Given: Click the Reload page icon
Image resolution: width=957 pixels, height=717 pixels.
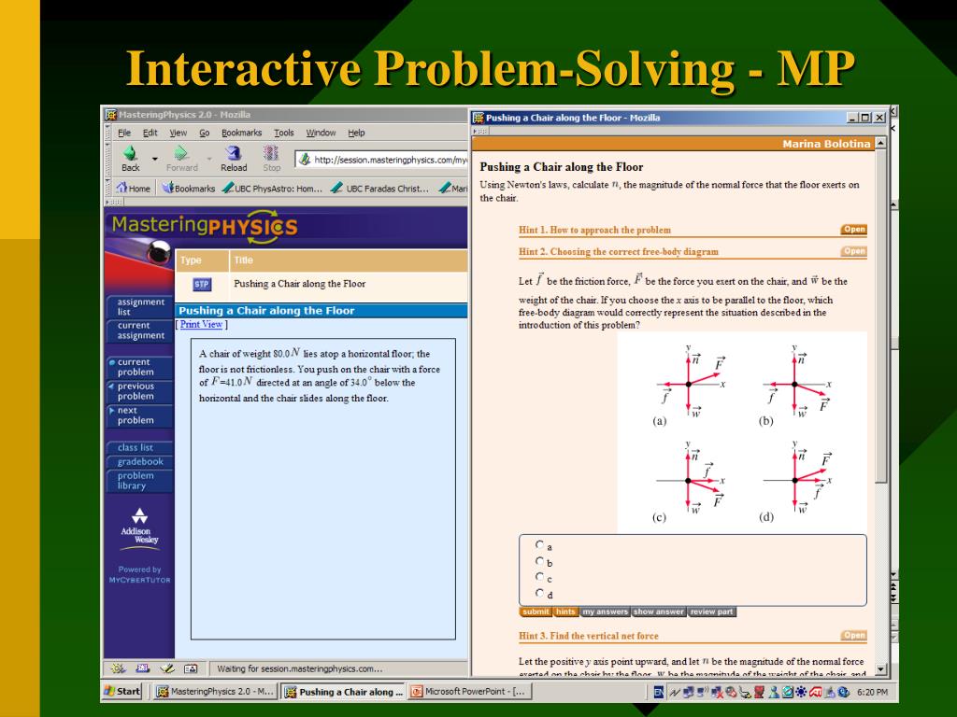Looking at the screenshot, I should [x=233, y=153].
